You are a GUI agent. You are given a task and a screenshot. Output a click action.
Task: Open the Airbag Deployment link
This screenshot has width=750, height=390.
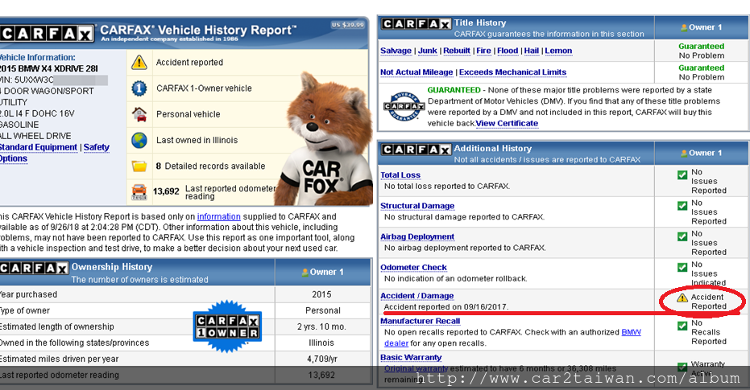pyautogui.click(x=417, y=236)
